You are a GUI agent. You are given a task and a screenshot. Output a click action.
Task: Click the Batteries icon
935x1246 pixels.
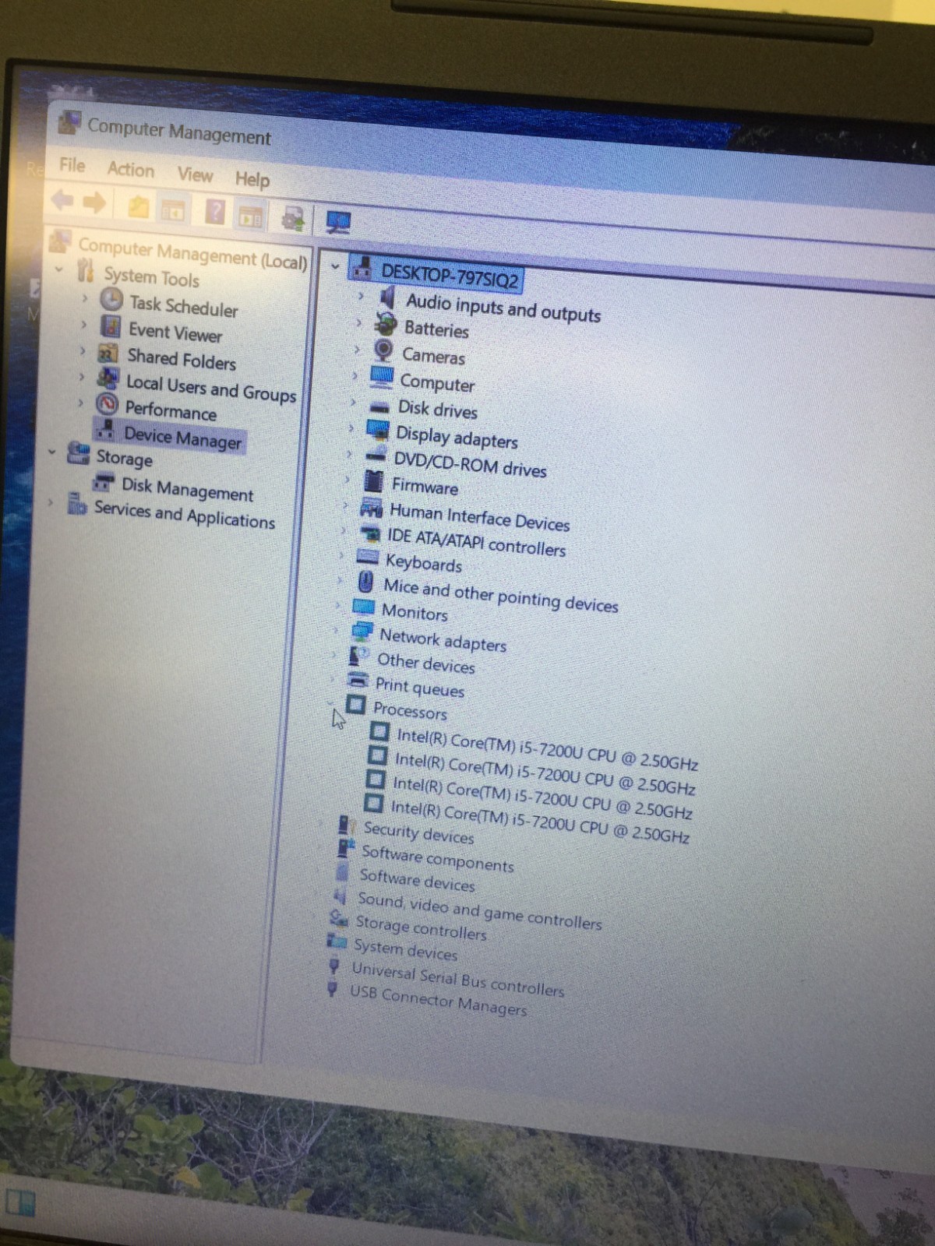386,322
